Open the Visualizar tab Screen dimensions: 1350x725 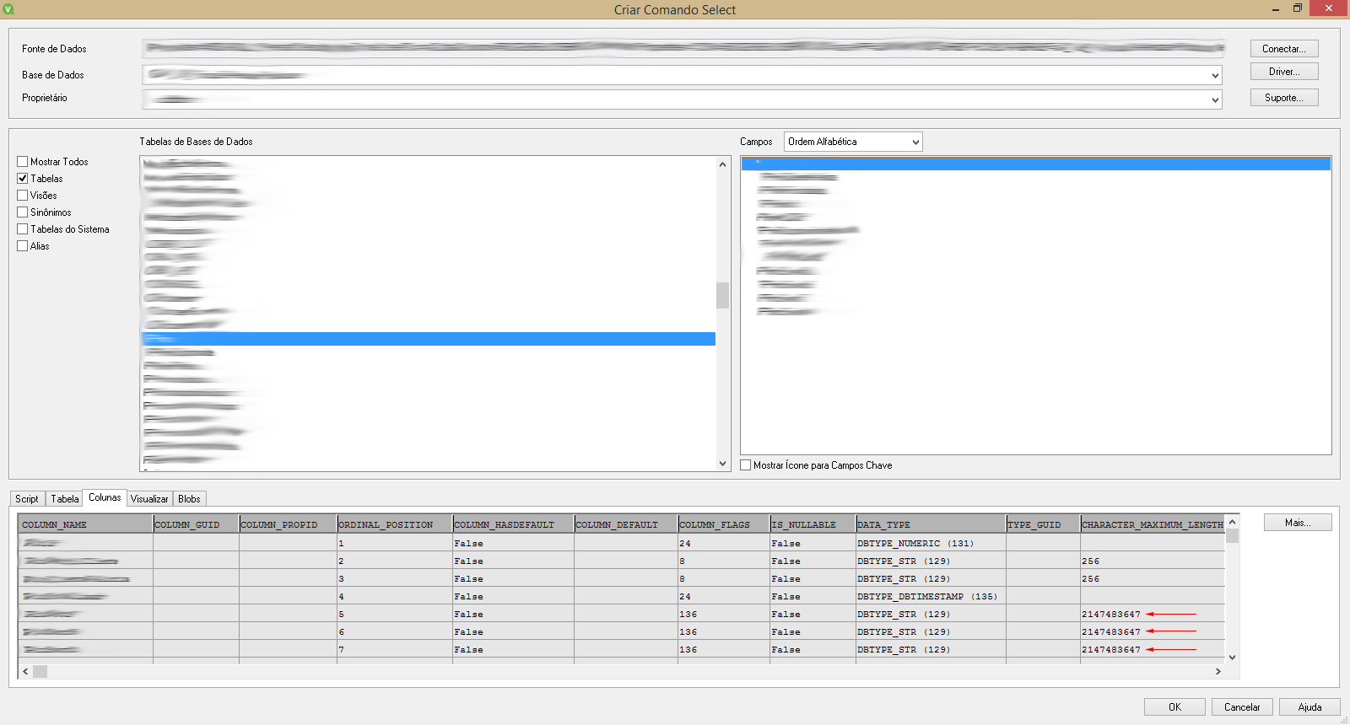[x=149, y=499]
